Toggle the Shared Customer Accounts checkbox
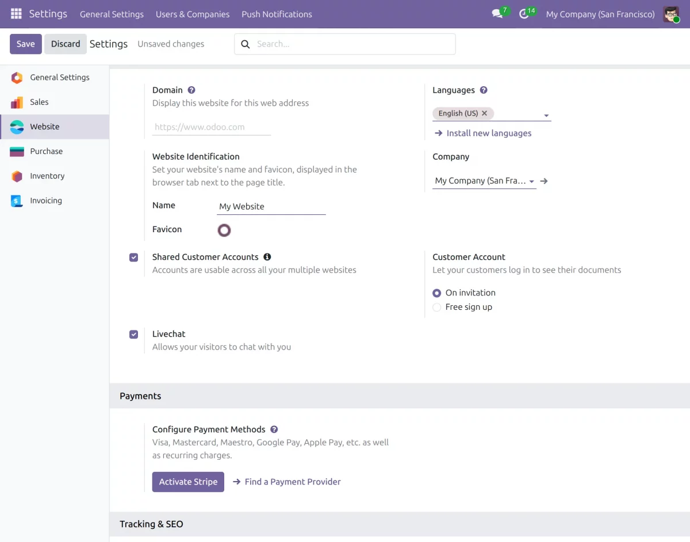This screenshot has width=690, height=542. coord(134,257)
